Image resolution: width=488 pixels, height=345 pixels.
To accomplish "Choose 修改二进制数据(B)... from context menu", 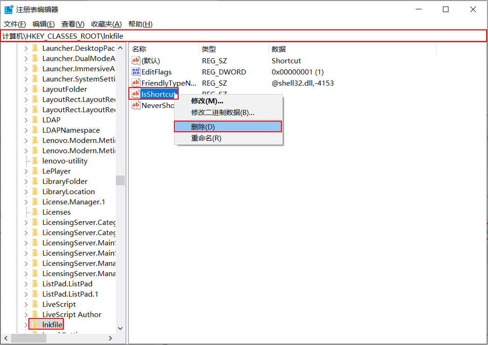I will (228, 112).
